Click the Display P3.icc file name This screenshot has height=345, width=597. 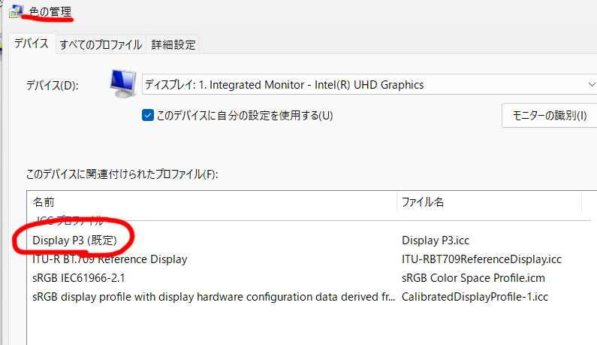click(436, 241)
